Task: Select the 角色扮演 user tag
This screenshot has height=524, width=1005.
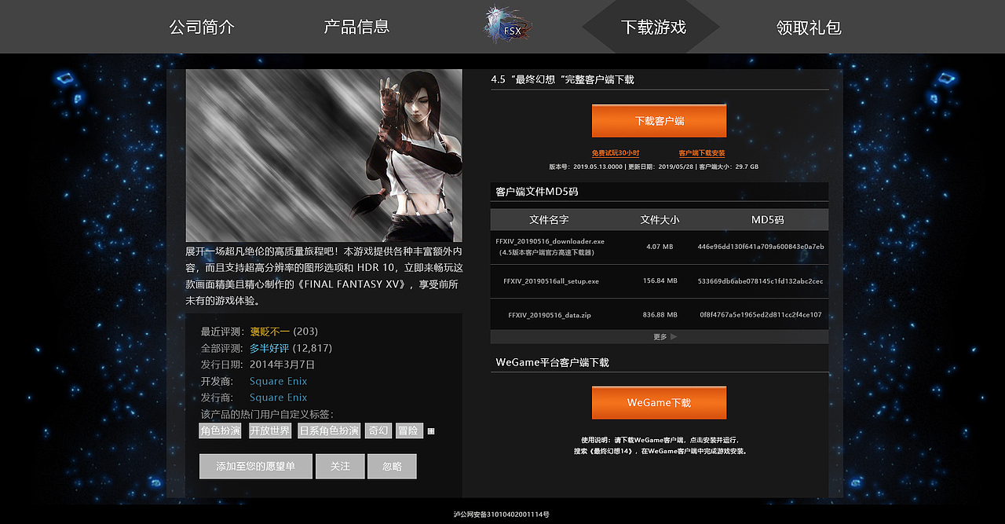Action: tap(220, 430)
